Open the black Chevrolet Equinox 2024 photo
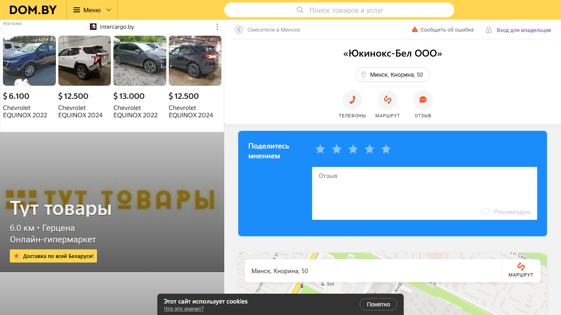Image resolution: width=561 pixels, height=315 pixels. 195,61
